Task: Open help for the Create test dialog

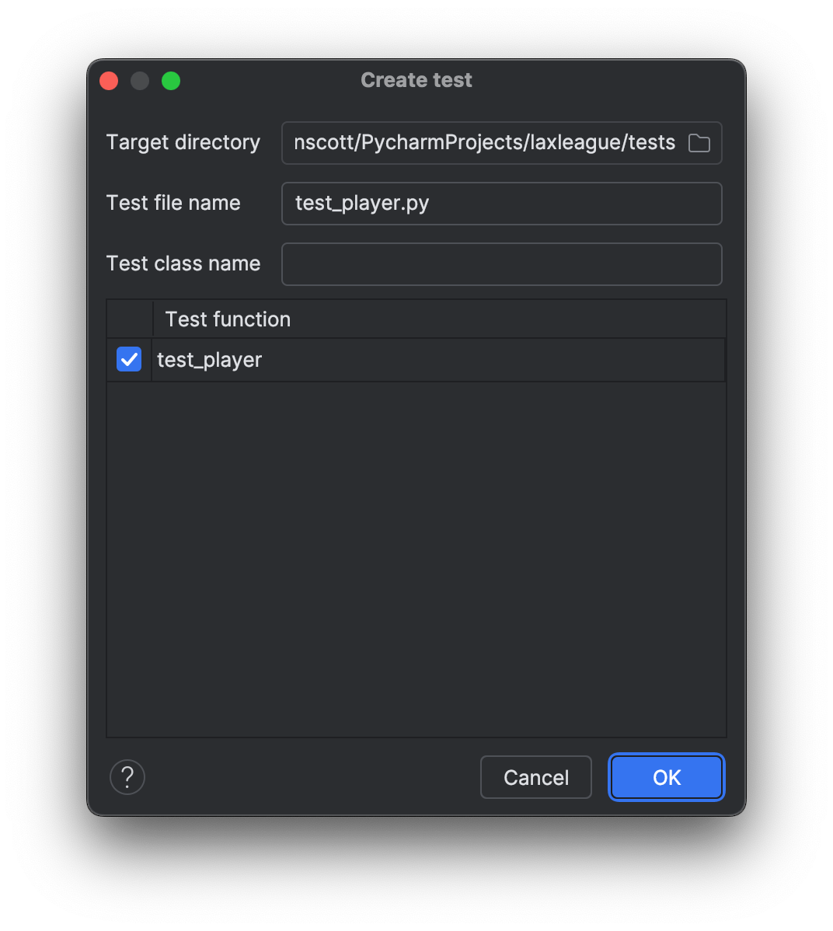Action: pyautogui.click(x=127, y=777)
